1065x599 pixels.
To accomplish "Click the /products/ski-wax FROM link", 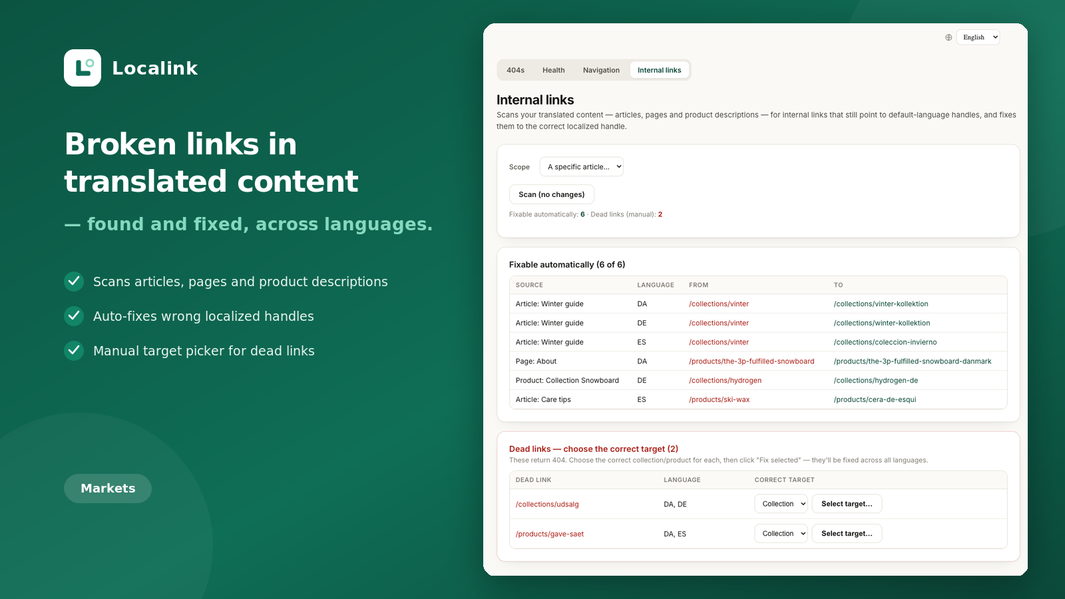I will tap(720, 400).
